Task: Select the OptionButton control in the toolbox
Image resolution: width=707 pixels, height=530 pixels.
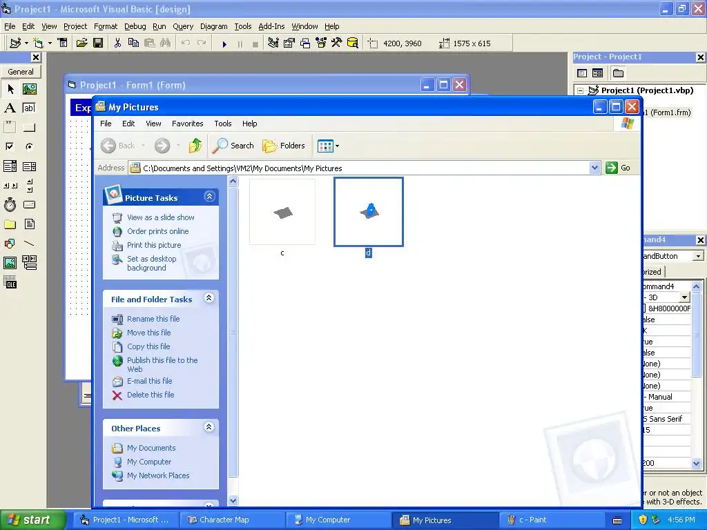Action: (29, 146)
